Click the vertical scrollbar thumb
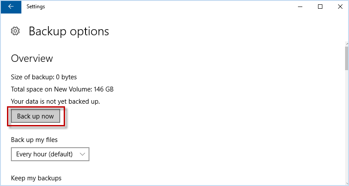Screen dimensions: 349x186 (x=346, y=58)
